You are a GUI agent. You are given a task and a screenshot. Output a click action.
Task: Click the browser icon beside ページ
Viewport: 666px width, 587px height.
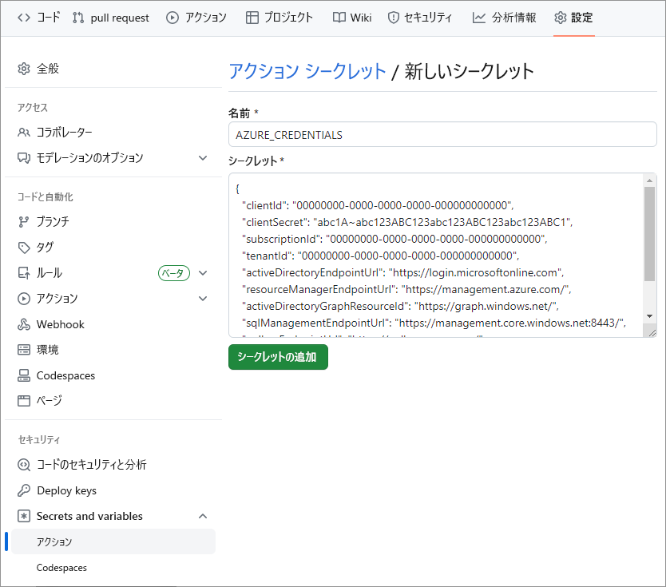(x=24, y=401)
